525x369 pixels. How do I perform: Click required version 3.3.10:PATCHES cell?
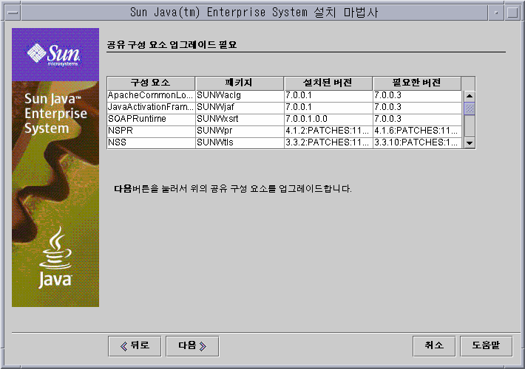pyautogui.click(x=417, y=142)
